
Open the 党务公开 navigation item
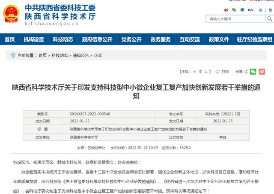point(131,39)
